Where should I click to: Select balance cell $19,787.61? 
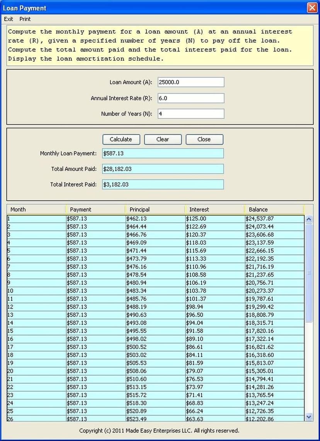pyautogui.click(x=274, y=299)
